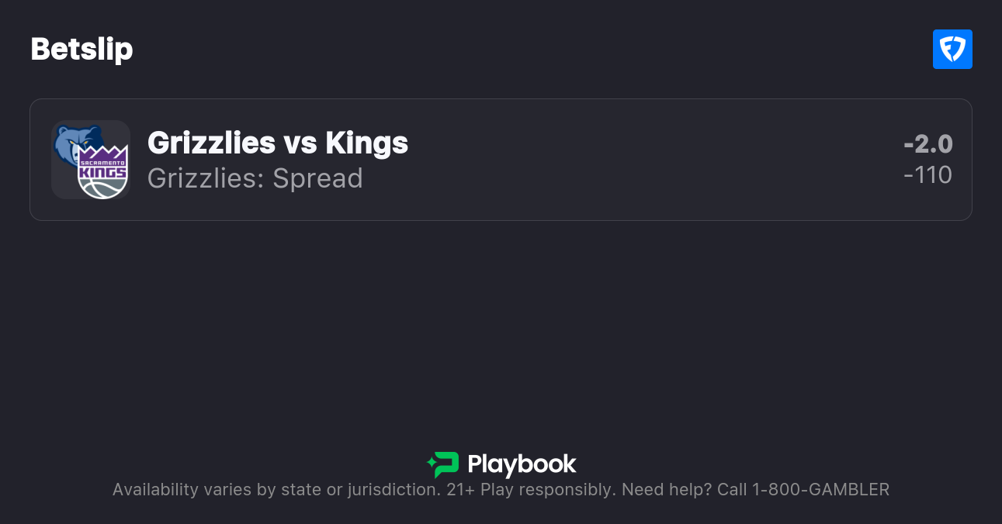Click the 21+ Play responsibly text
Screen dimensions: 1002x524
click(x=531, y=490)
